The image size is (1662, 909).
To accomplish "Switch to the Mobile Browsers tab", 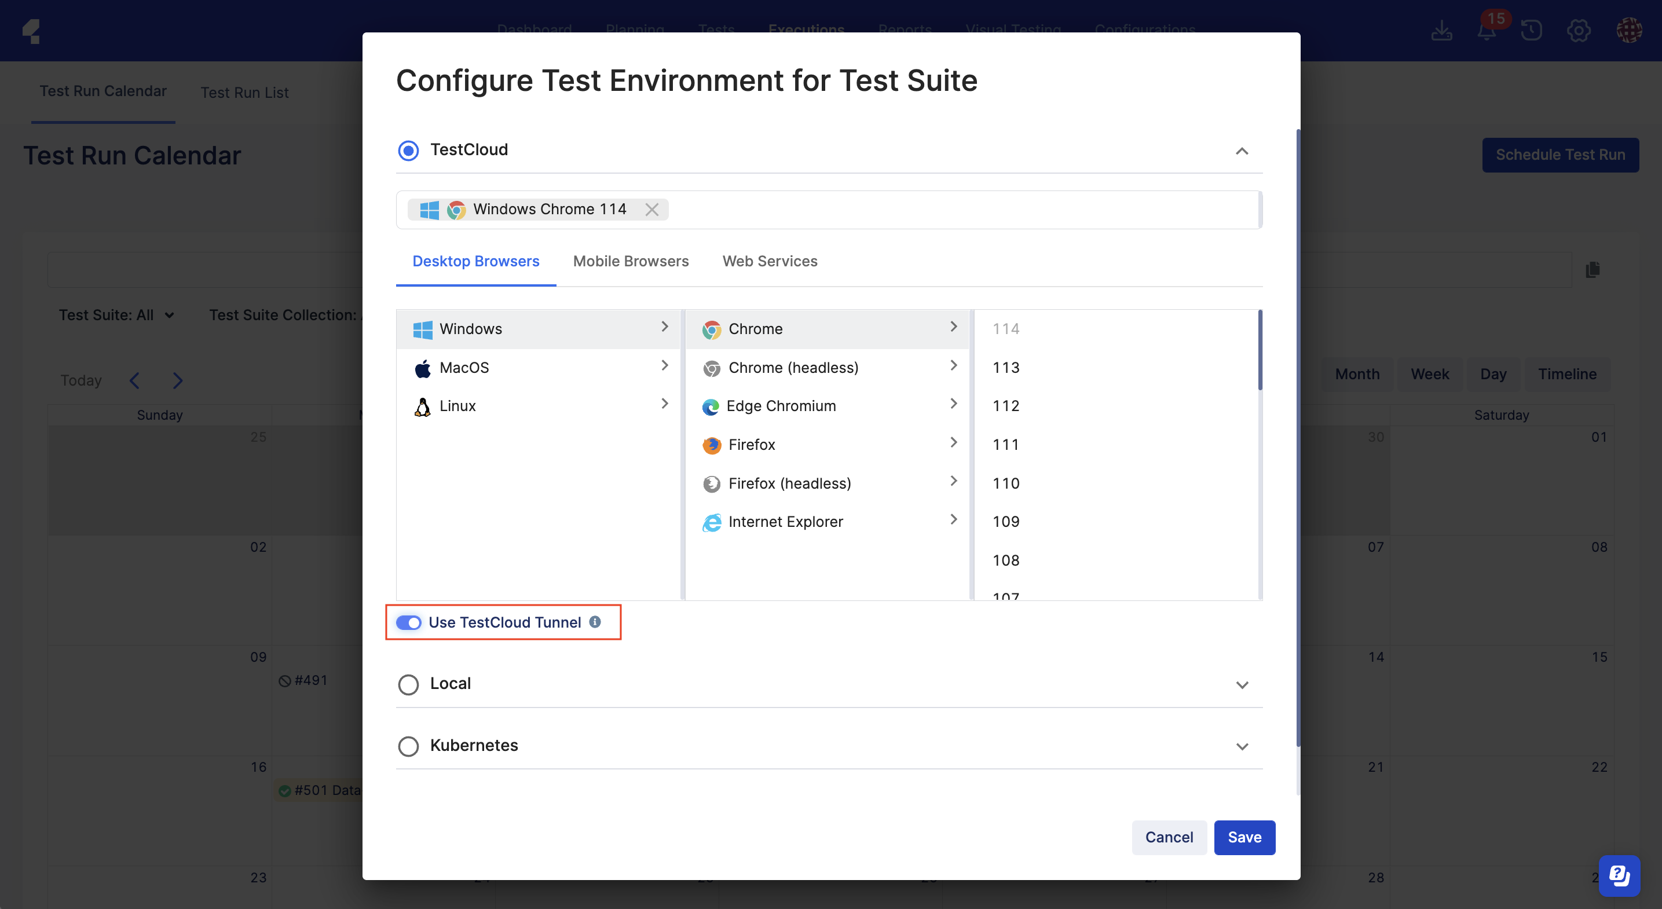I will tap(631, 261).
